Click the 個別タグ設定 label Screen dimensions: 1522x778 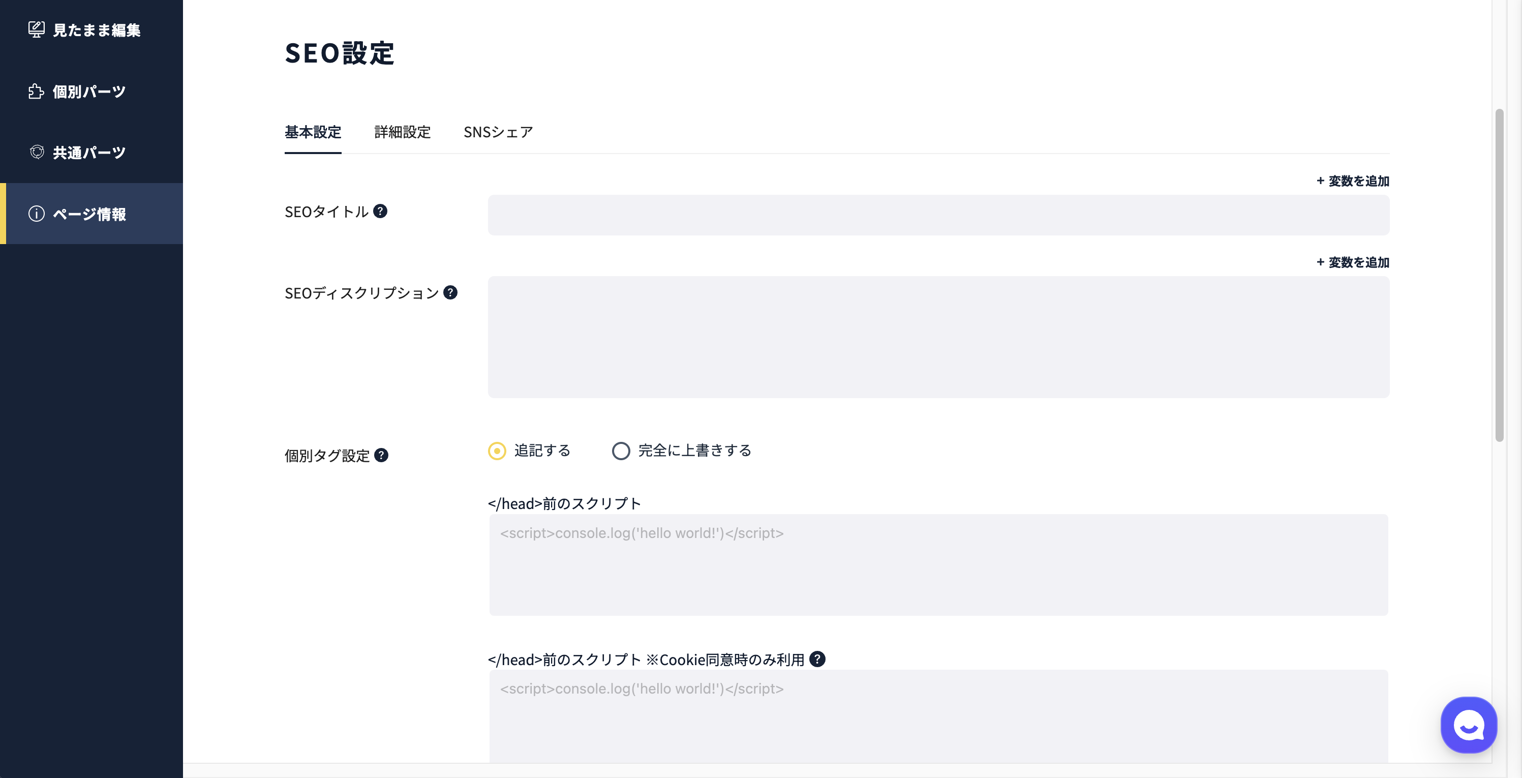[x=327, y=455]
